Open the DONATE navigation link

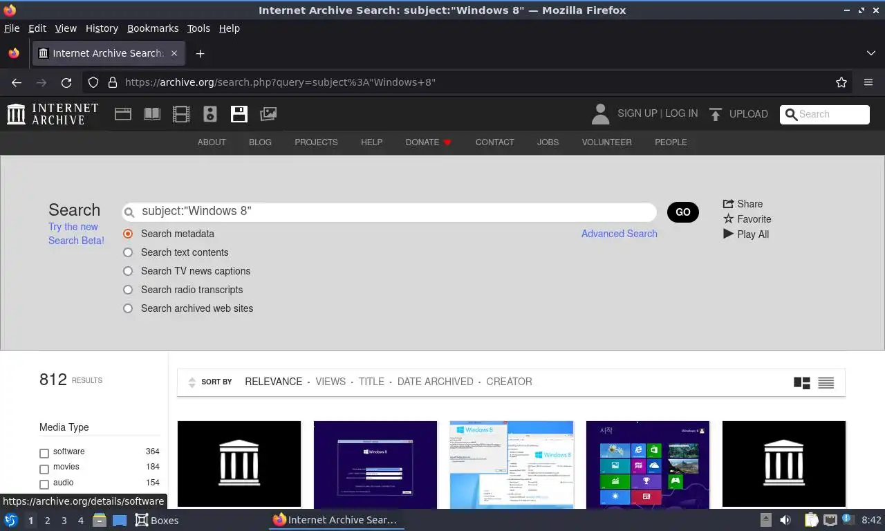tap(428, 142)
